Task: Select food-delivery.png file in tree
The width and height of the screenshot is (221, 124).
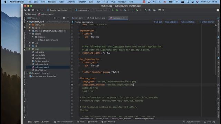Action: 49,40
